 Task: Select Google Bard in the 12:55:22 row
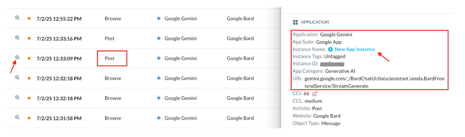click(x=240, y=18)
